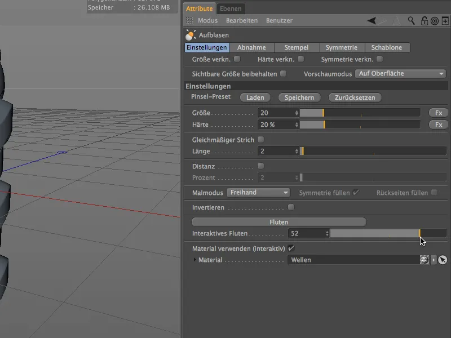
Task: Enable Gleichmäßiger Strich checkbox
Action: [x=260, y=140]
